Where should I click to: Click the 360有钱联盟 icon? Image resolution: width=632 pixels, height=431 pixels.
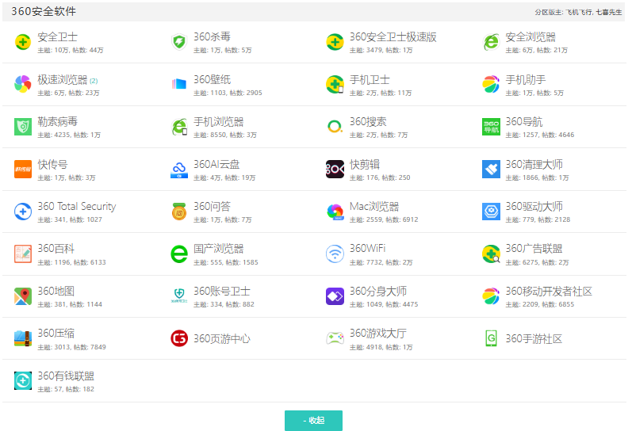pos(22,380)
